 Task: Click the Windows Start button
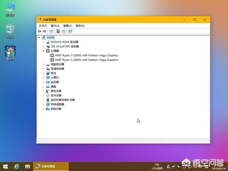pos(5,166)
